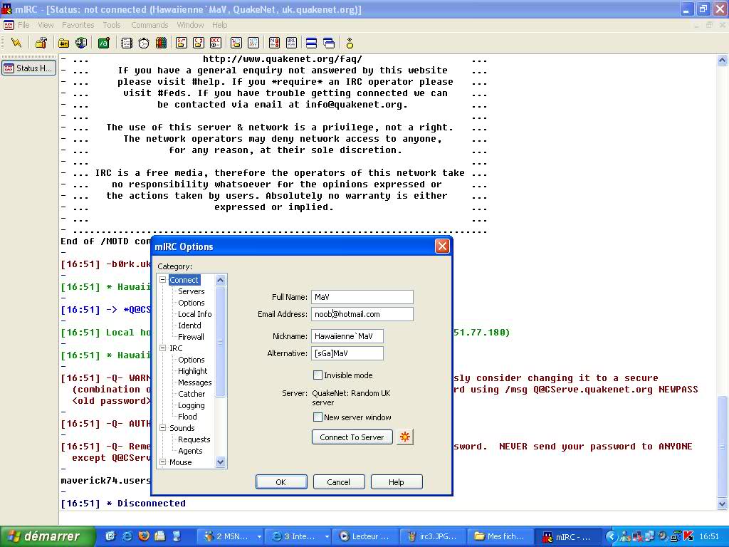This screenshot has height=547, width=729.
Task: Click Cancel in the mIRC Options dialog
Action: click(x=338, y=482)
